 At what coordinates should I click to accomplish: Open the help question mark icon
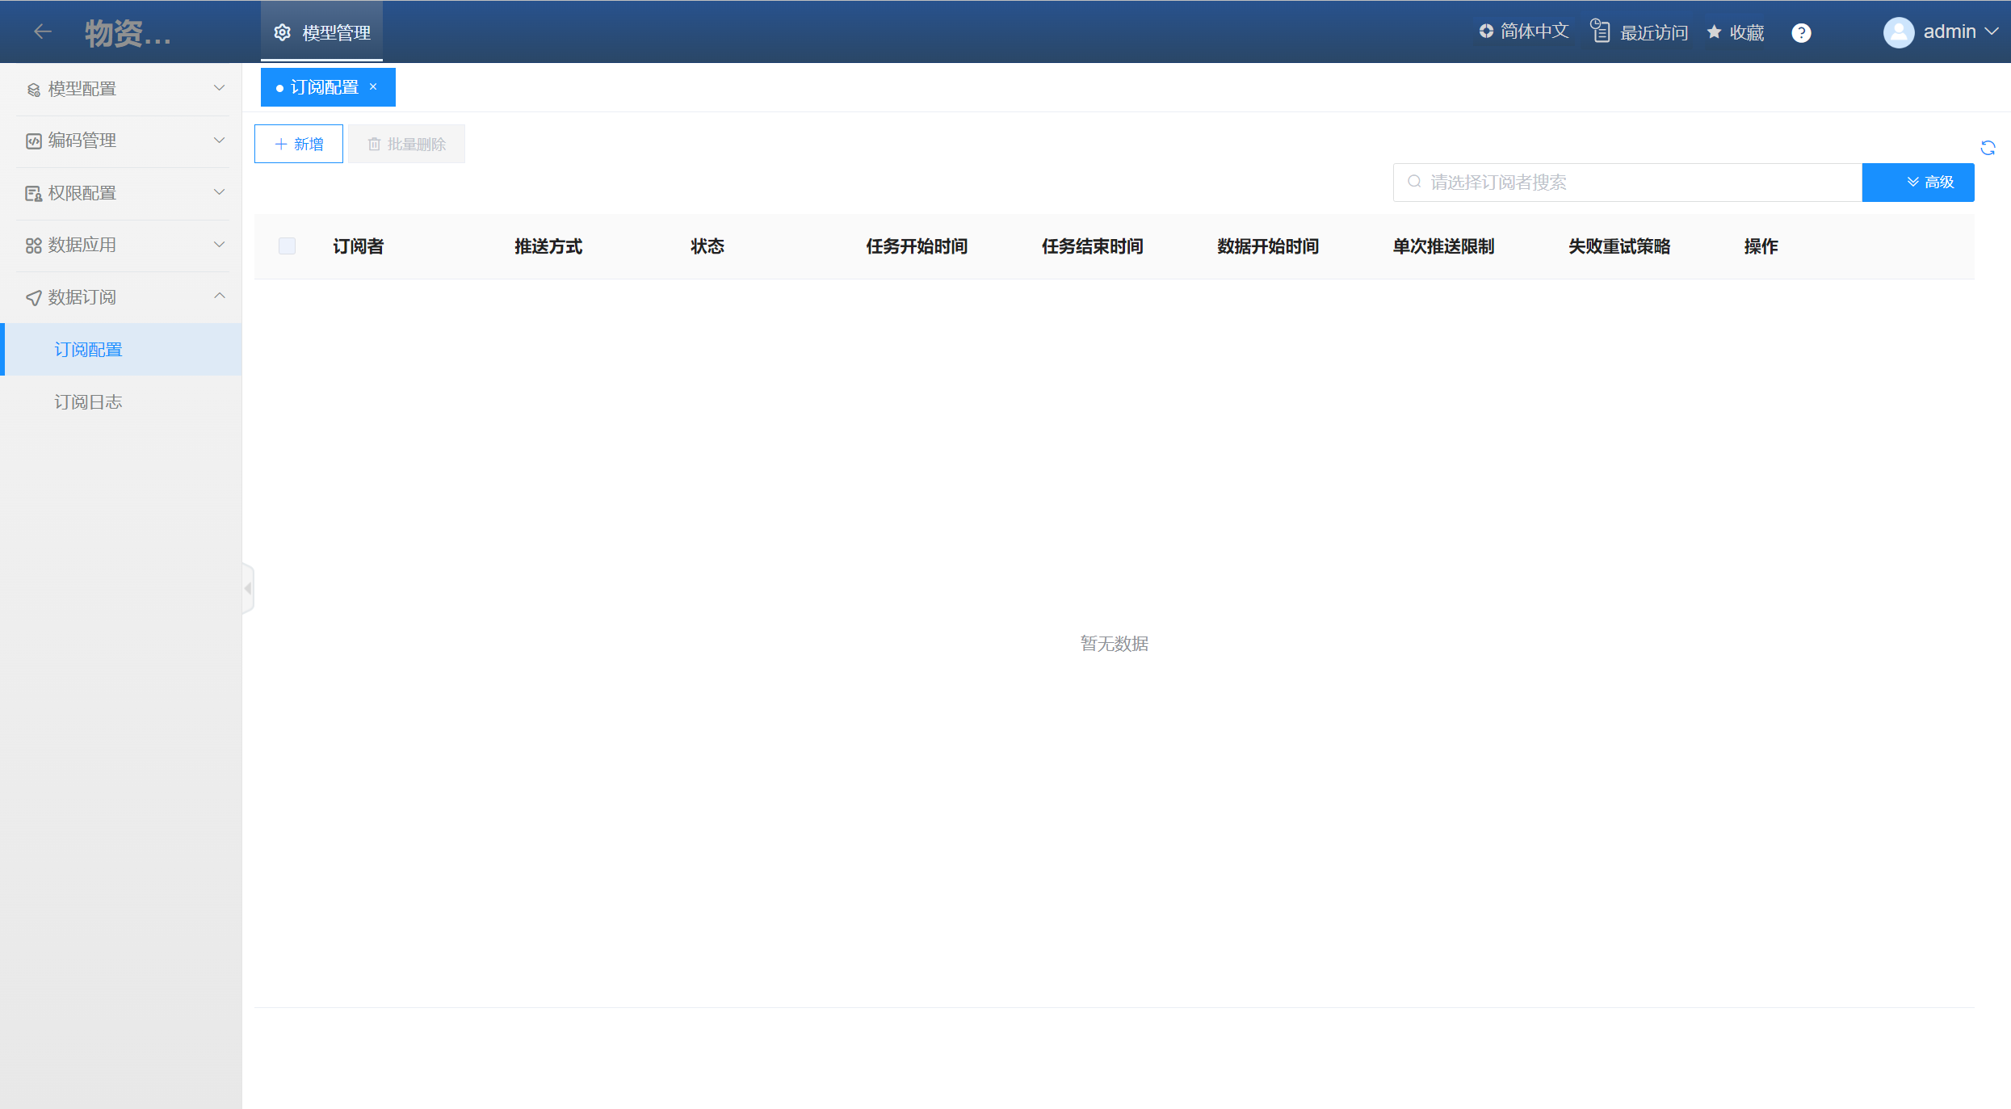click(x=1801, y=32)
